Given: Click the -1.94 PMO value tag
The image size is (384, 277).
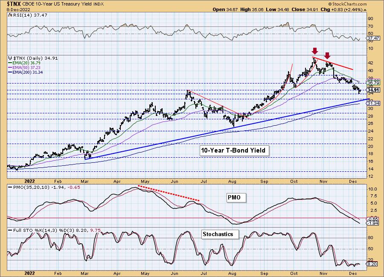Looking at the screenshot, I should 373,223.
